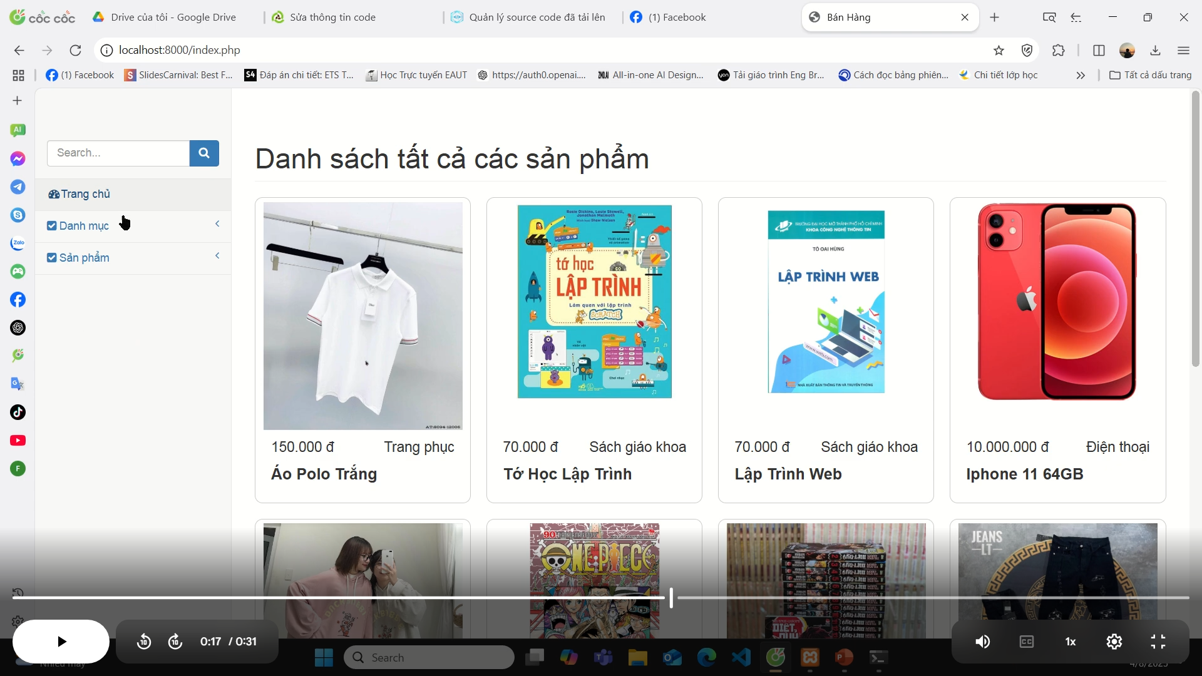Open YouTube from the browser sidebar
Screen dimensions: 1202x676
pyautogui.click(x=18, y=441)
